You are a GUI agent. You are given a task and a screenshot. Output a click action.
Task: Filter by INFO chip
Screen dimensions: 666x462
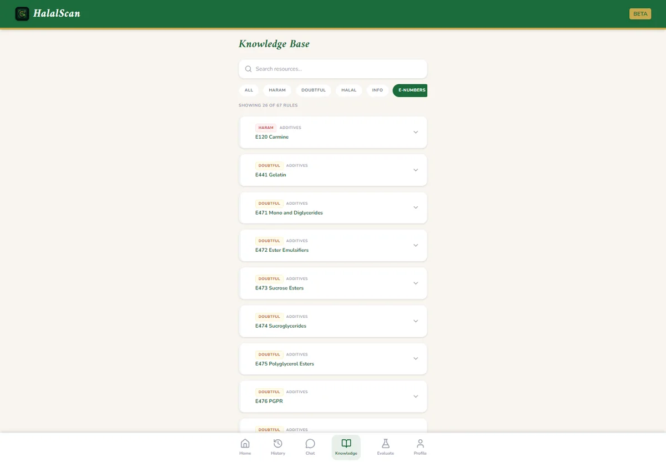tap(377, 90)
